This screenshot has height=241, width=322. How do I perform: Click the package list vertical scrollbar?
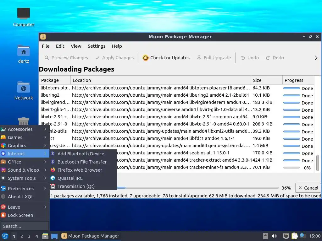(318, 163)
